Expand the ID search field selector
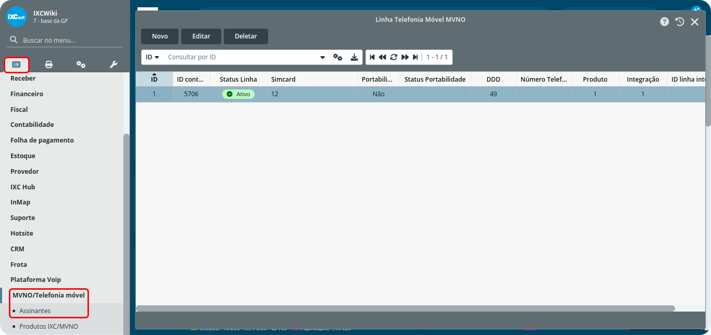This screenshot has height=335, width=711. click(152, 57)
